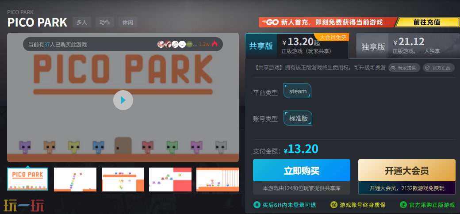Choose the steam platform option
Image resolution: width=460 pixels, height=214 pixels.
[x=298, y=91]
